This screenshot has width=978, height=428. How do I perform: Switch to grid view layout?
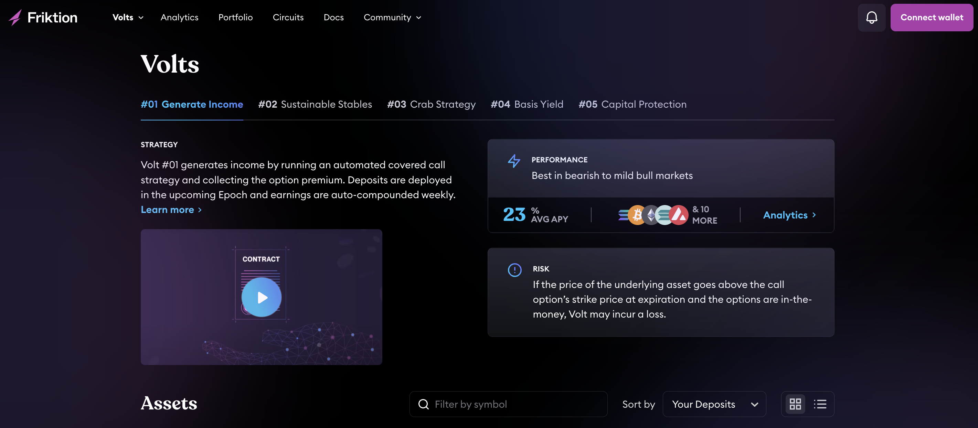795,404
